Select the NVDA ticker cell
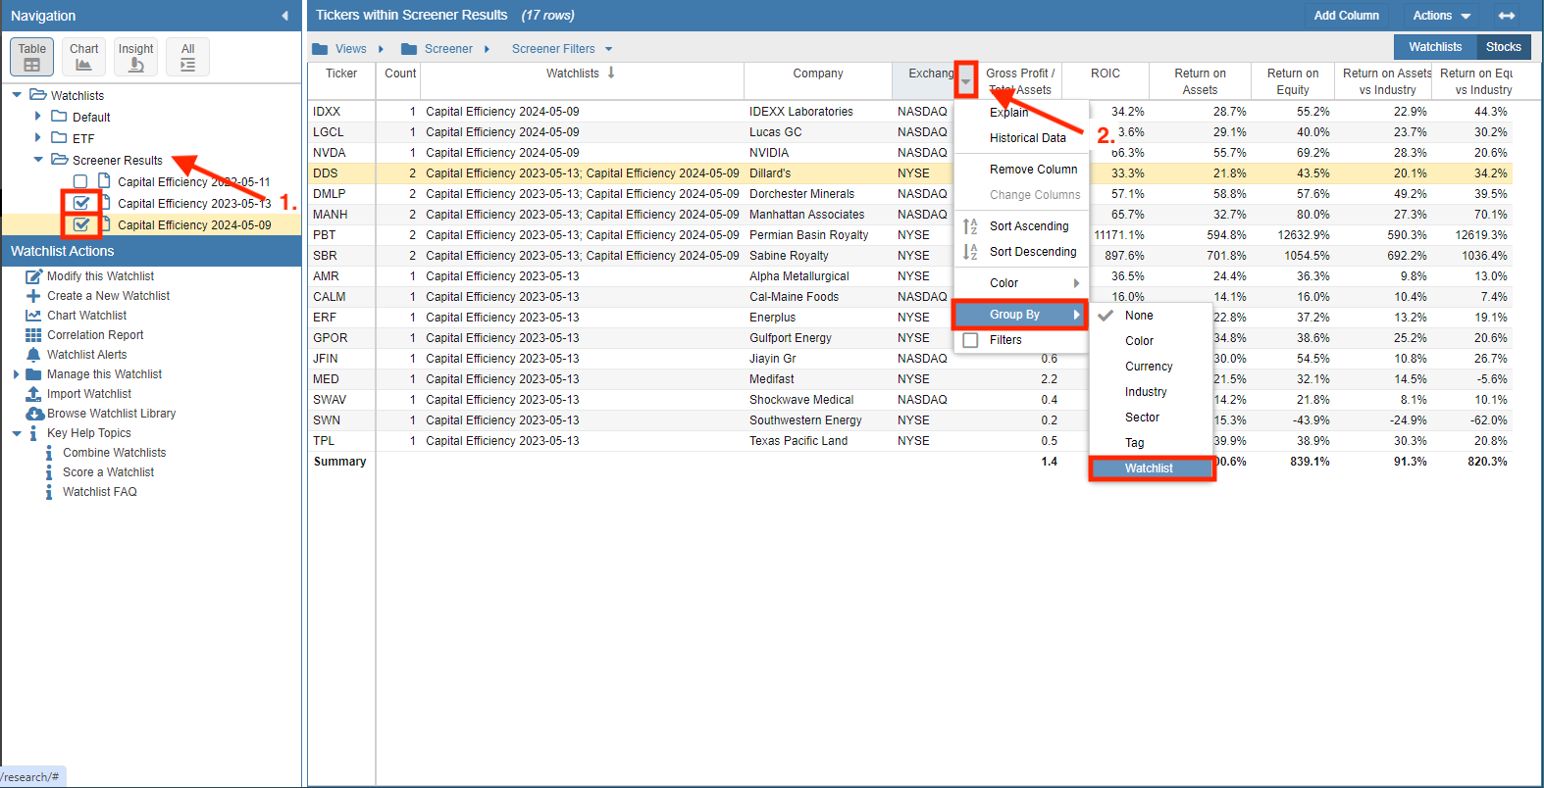The image size is (1544, 788). (341, 153)
